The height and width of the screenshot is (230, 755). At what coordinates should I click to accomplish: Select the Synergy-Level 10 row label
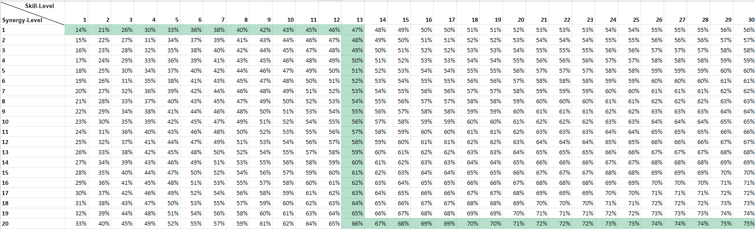[5, 122]
